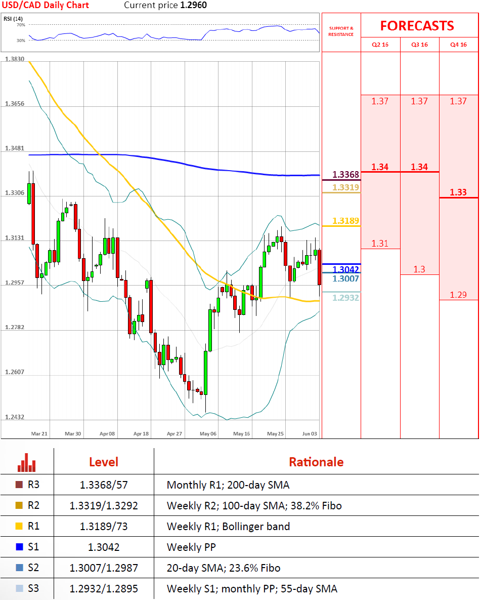Select the S3 light blue color swatch
Viewport: 480px width, 600px height.
(x=19, y=588)
